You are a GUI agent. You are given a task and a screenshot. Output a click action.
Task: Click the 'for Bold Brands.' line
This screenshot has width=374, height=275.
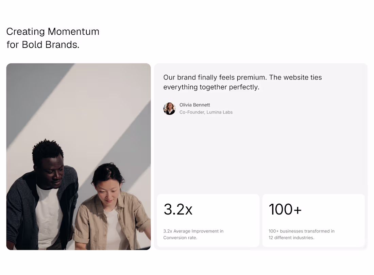coord(43,45)
